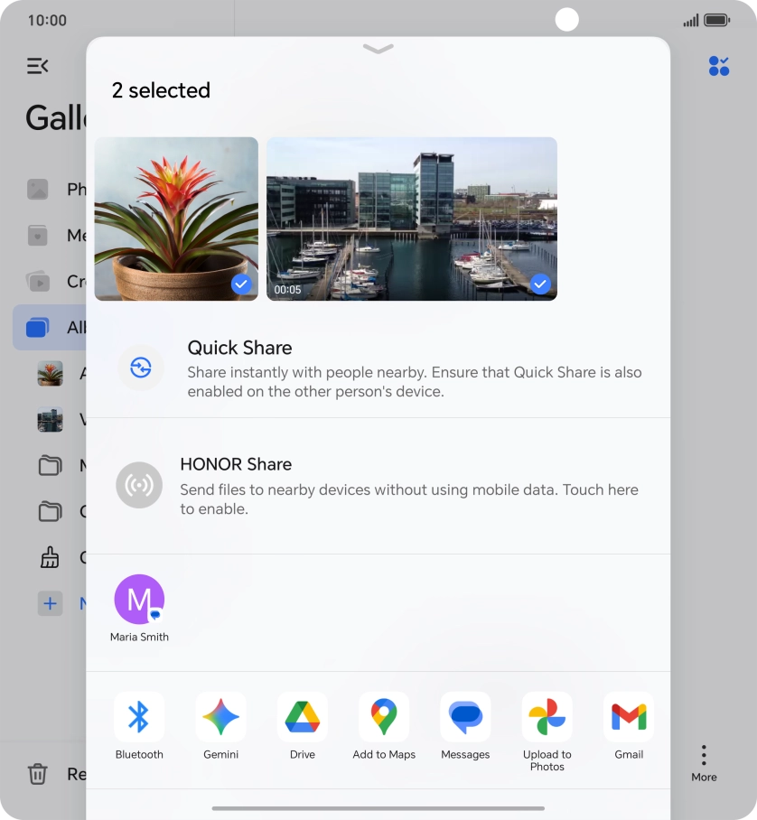Collapse the Gallery sidebar menu

click(x=37, y=65)
